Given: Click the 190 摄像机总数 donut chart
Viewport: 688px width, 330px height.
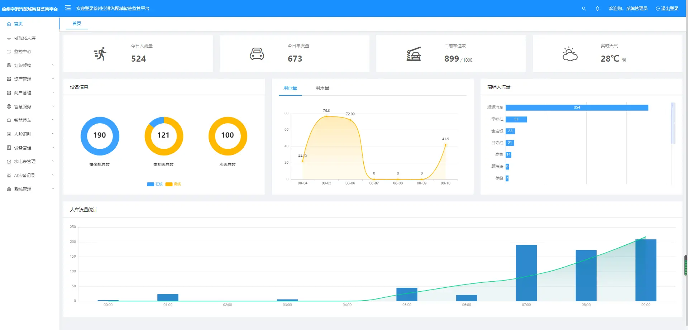Looking at the screenshot, I should pyautogui.click(x=100, y=136).
